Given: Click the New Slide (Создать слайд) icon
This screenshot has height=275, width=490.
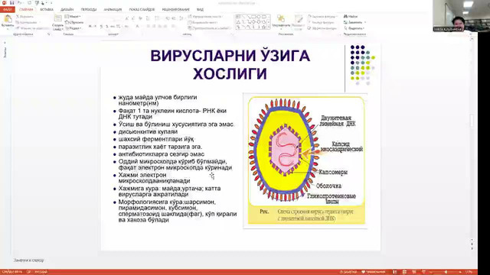Looking at the screenshot, I should click(x=58, y=18).
